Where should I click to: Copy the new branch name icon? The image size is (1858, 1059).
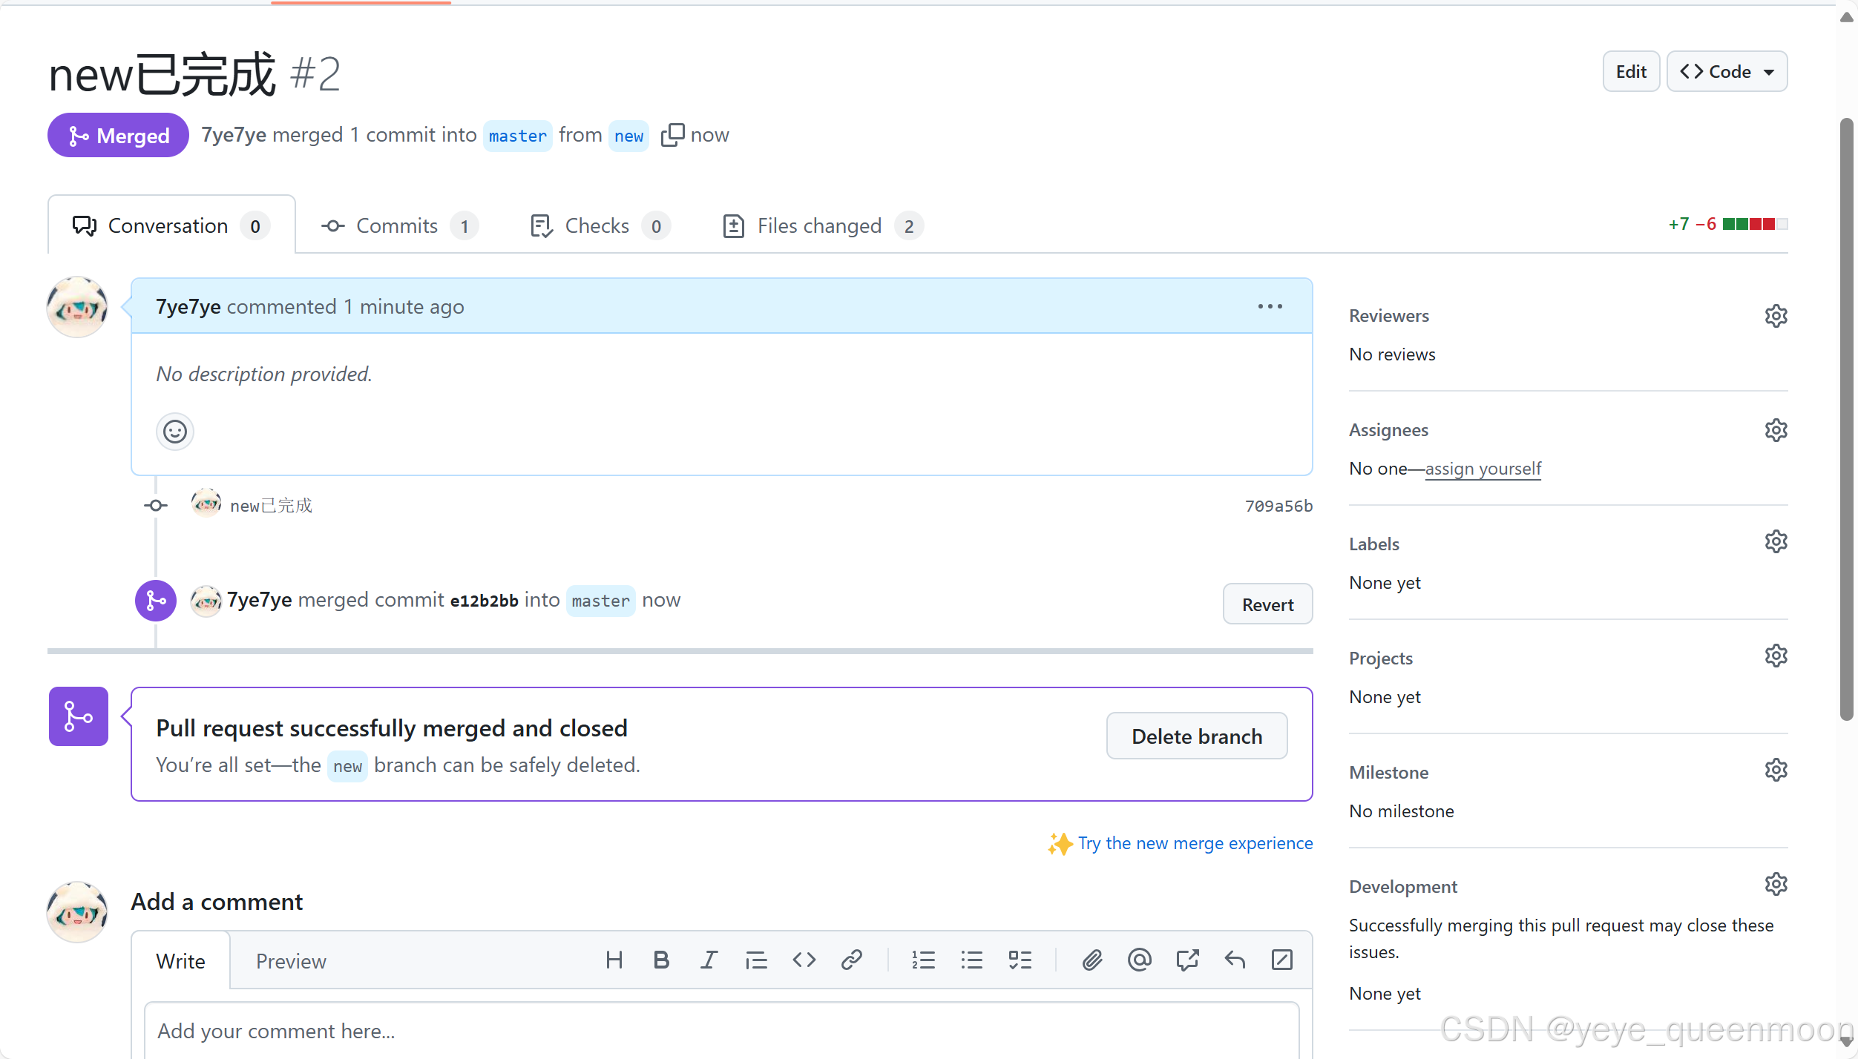(x=672, y=135)
